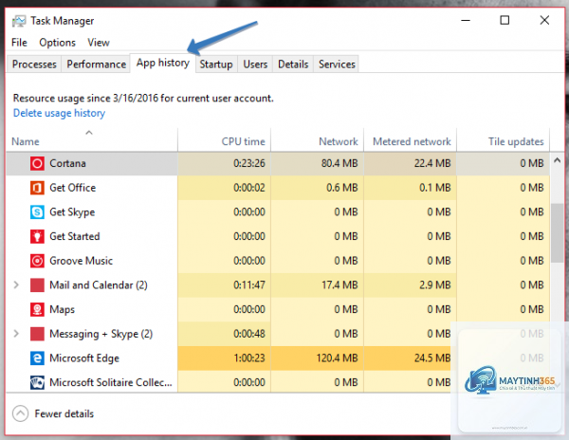569x440 pixels.
Task: Select the Get Started row name
Action: point(74,236)
